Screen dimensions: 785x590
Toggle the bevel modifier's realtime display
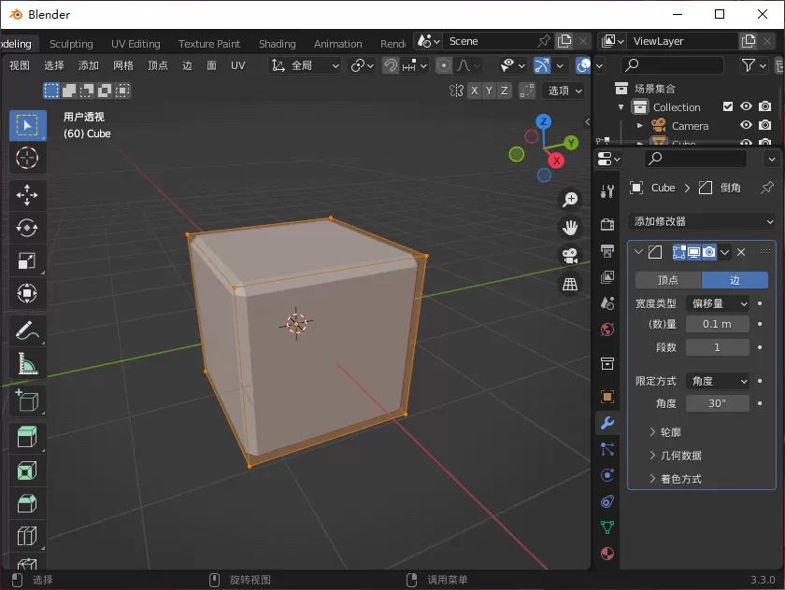pos(693,252)
